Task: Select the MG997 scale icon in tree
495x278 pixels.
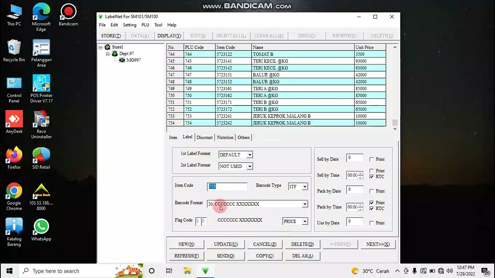Action: click(x=122, y=60)
